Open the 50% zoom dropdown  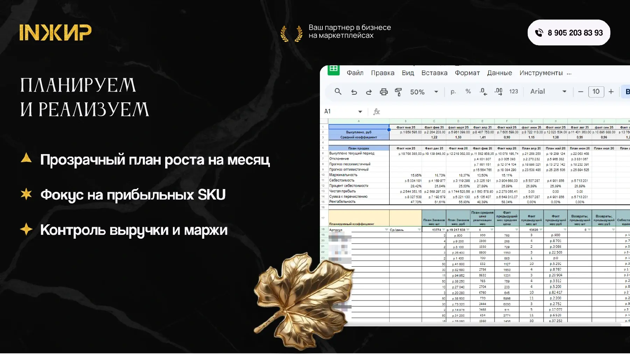[x=436, y=92]
